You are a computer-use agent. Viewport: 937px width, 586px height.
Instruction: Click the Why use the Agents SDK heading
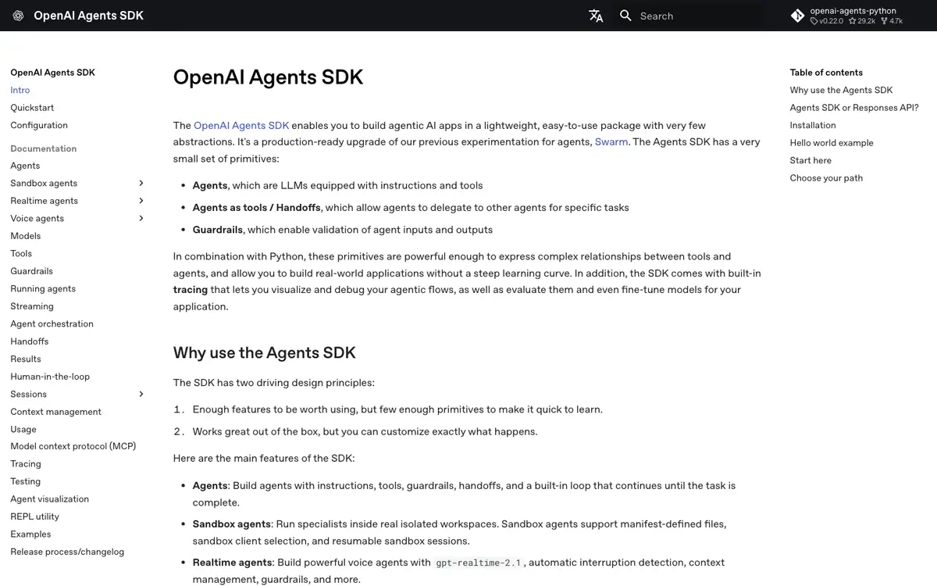pyautogui.click(x=265, y=352)
